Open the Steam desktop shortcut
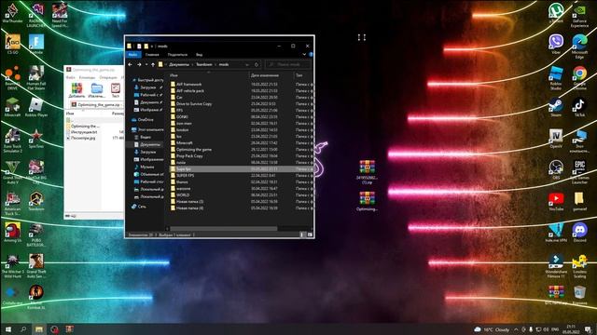 [x=556, y=107]
